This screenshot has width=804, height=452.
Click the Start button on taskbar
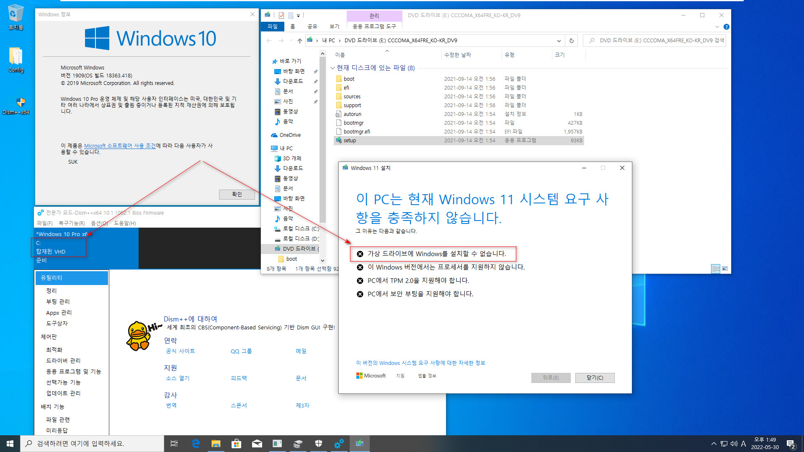(x=10, y=444)
